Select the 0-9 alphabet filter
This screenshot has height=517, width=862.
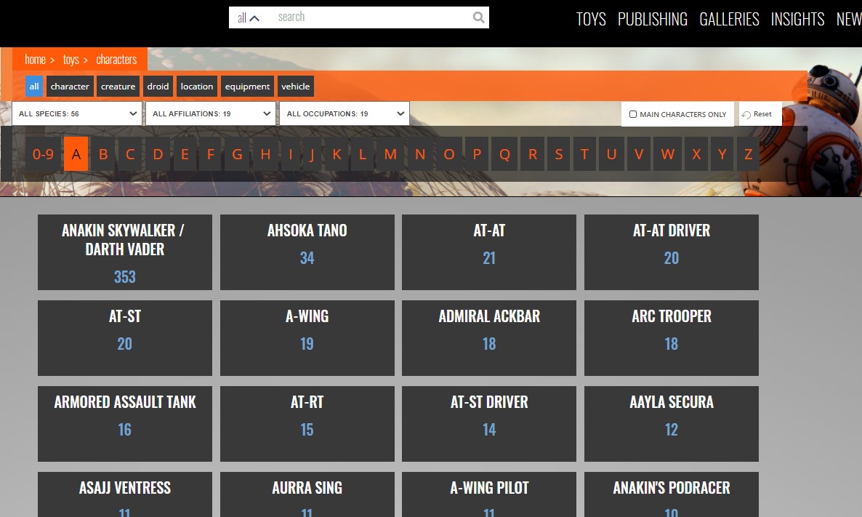pyautogui.click(x=43, y=154)
